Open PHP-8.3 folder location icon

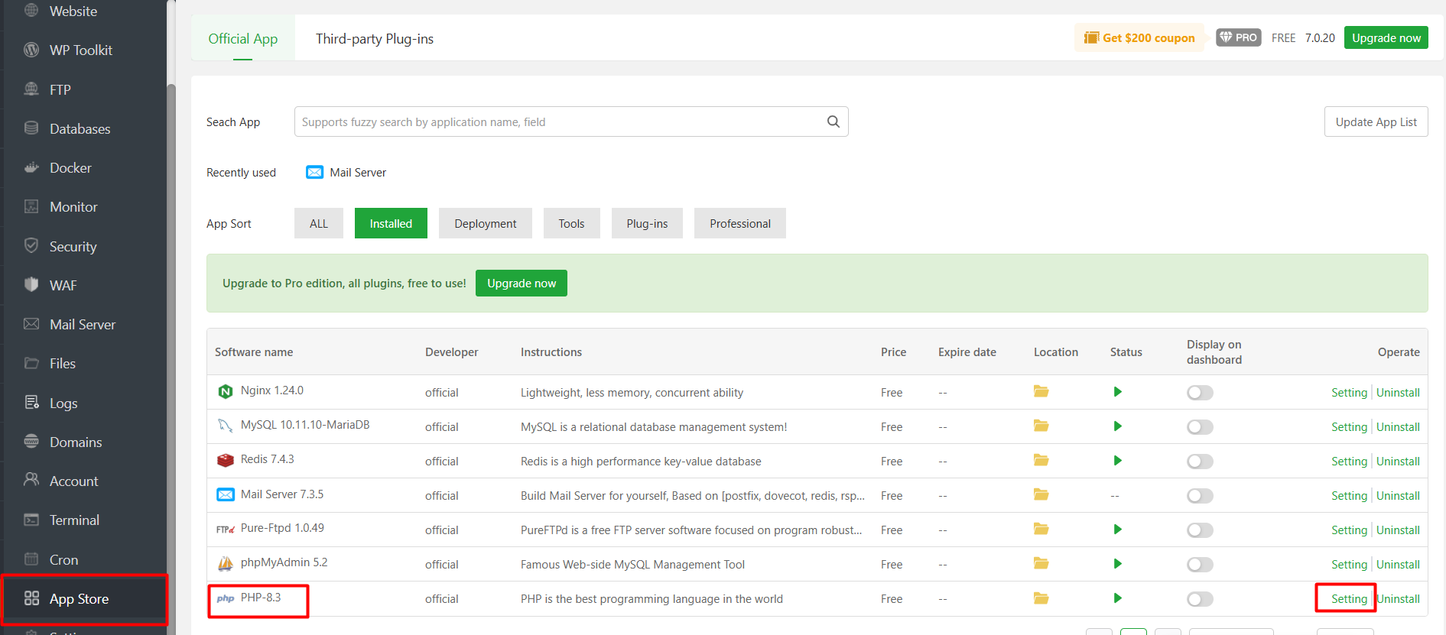[x=1041, y=598]
